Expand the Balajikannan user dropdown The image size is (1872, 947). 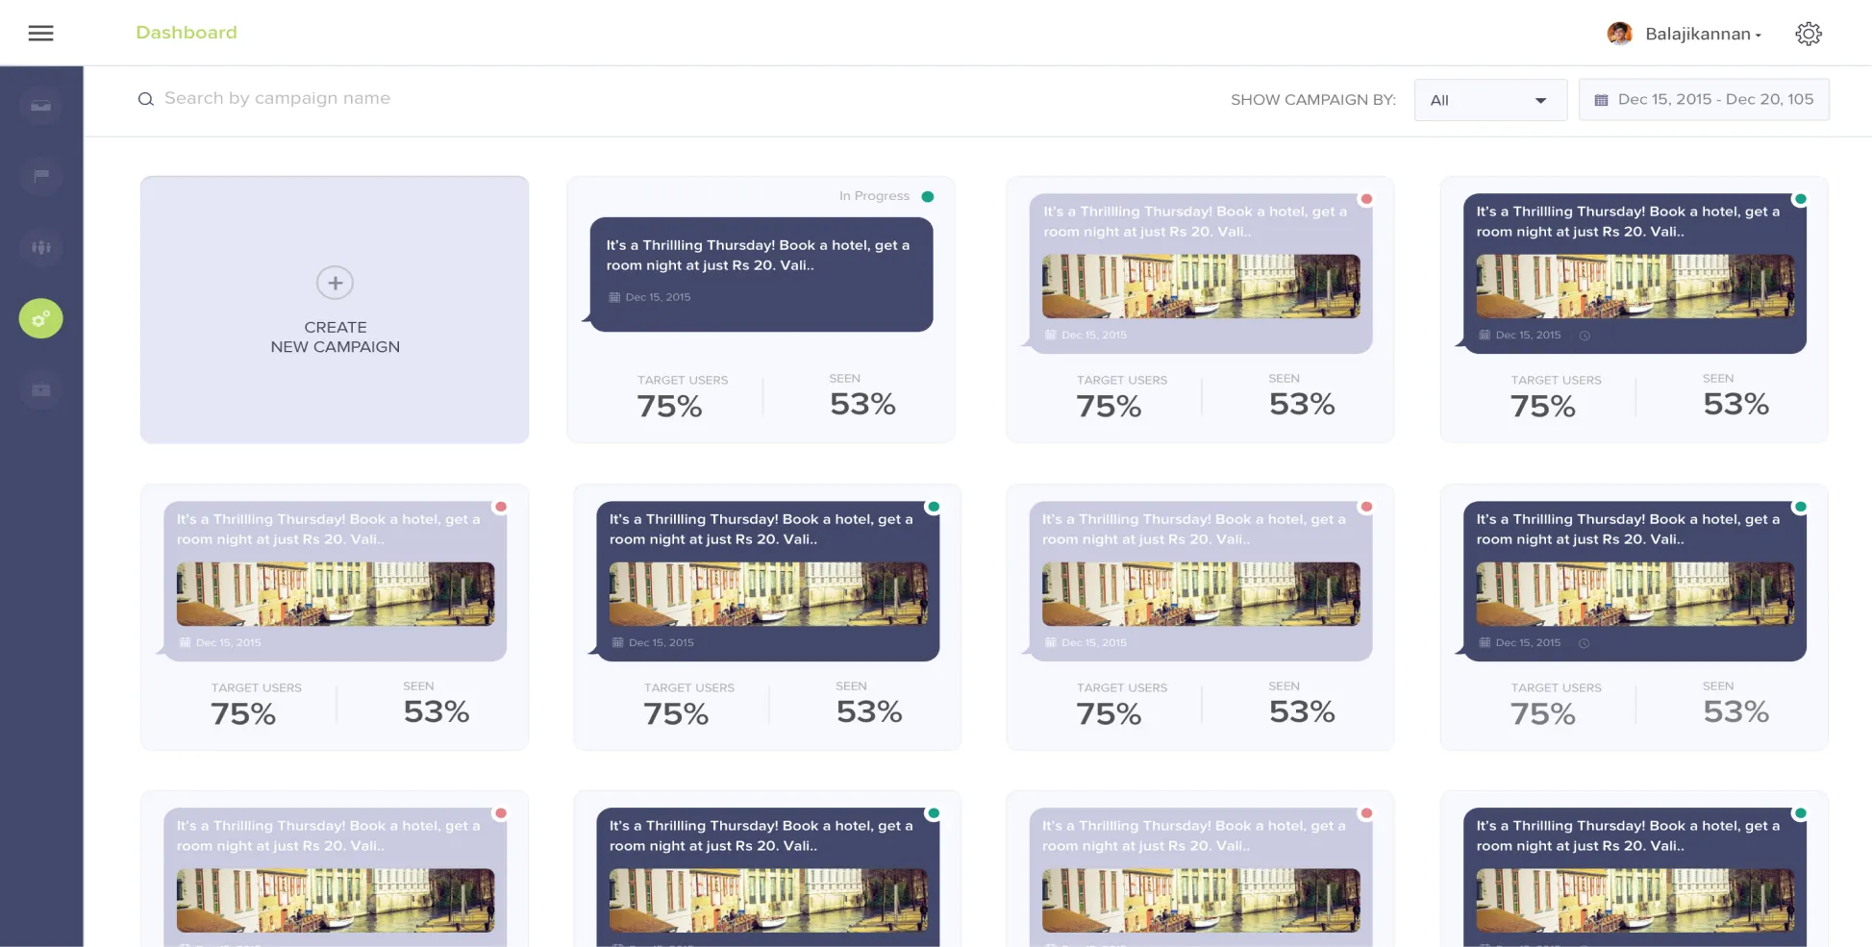click(x=1703, y=35)
